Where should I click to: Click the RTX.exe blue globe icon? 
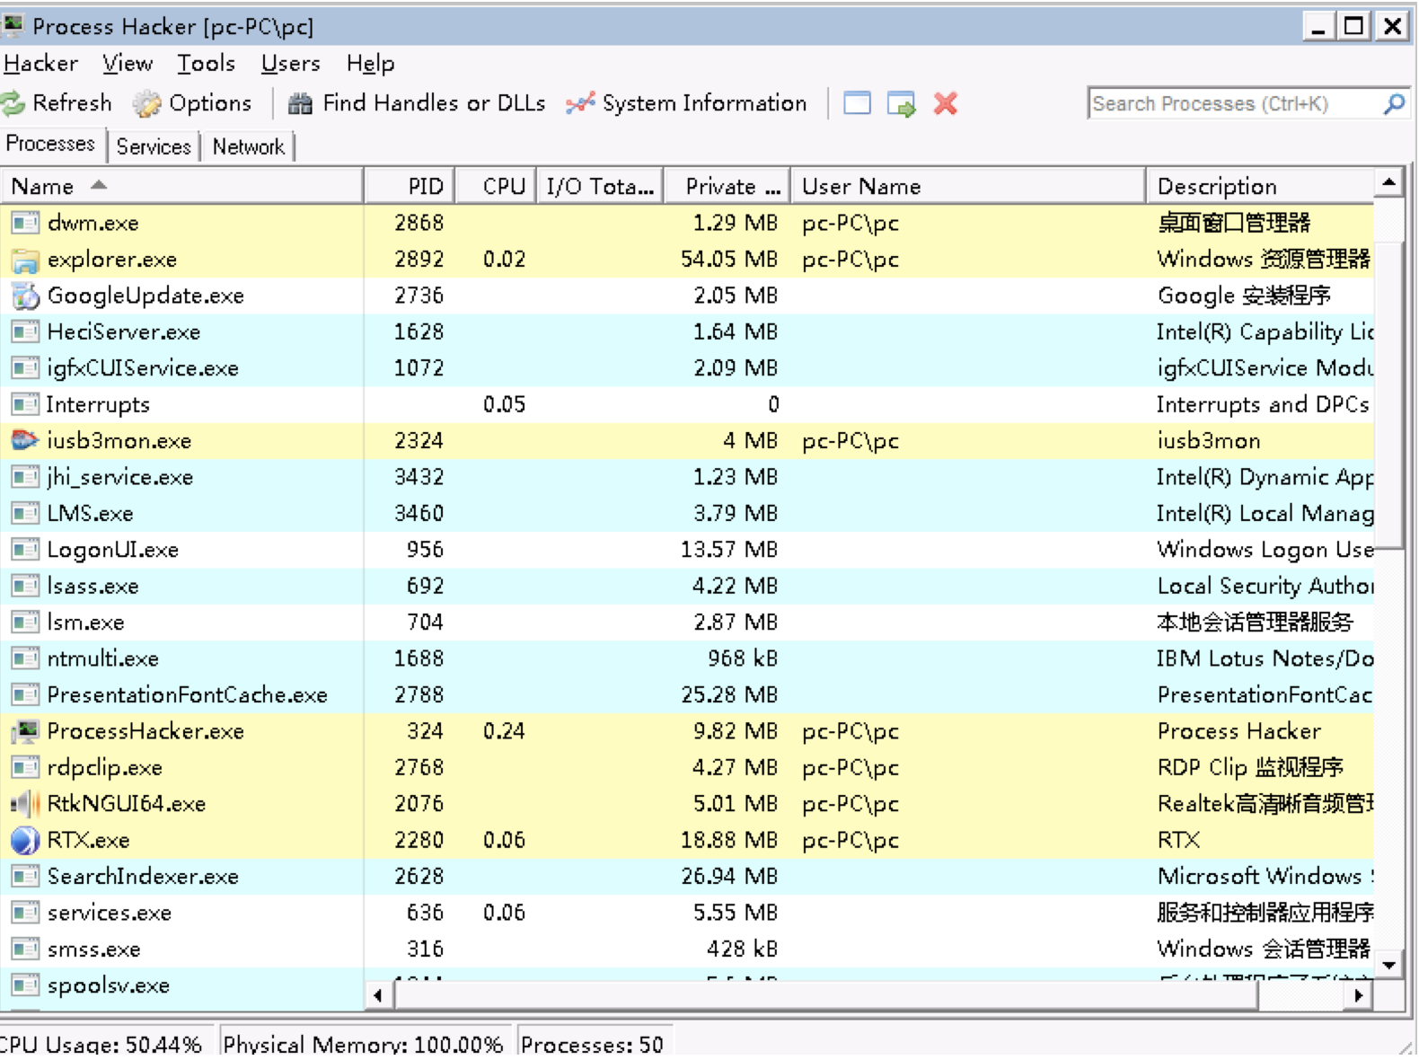click(25, 840)
